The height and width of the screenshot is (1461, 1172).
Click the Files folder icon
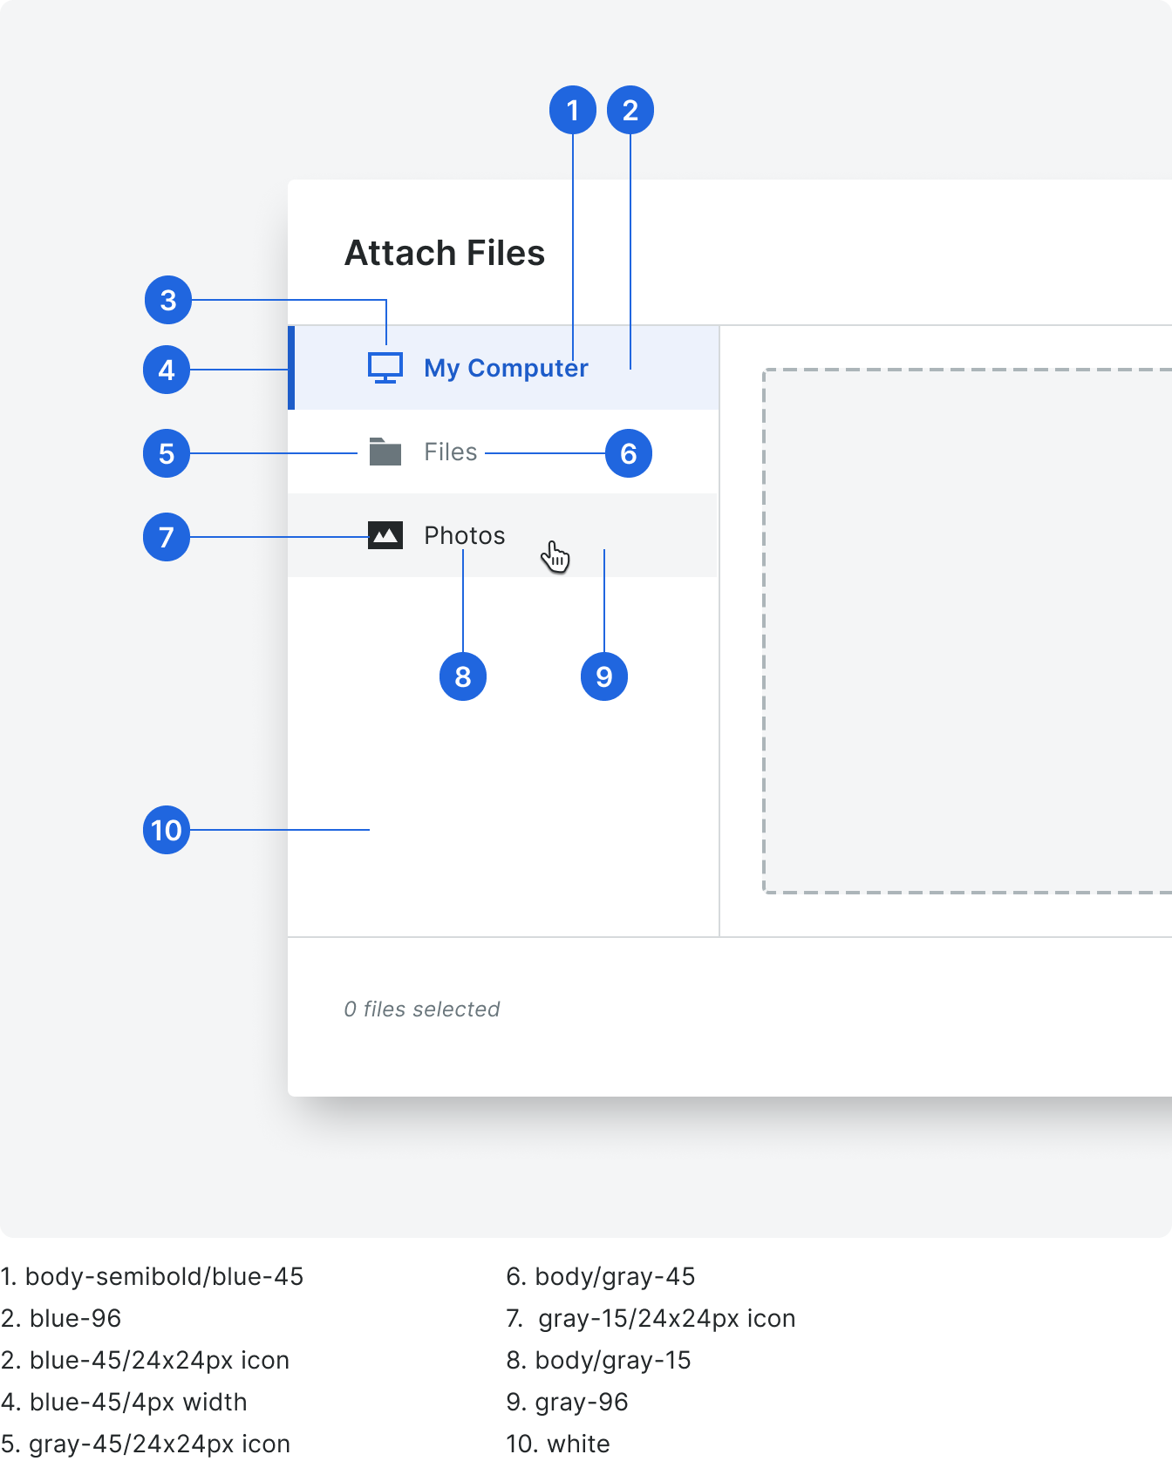(385, 452)
